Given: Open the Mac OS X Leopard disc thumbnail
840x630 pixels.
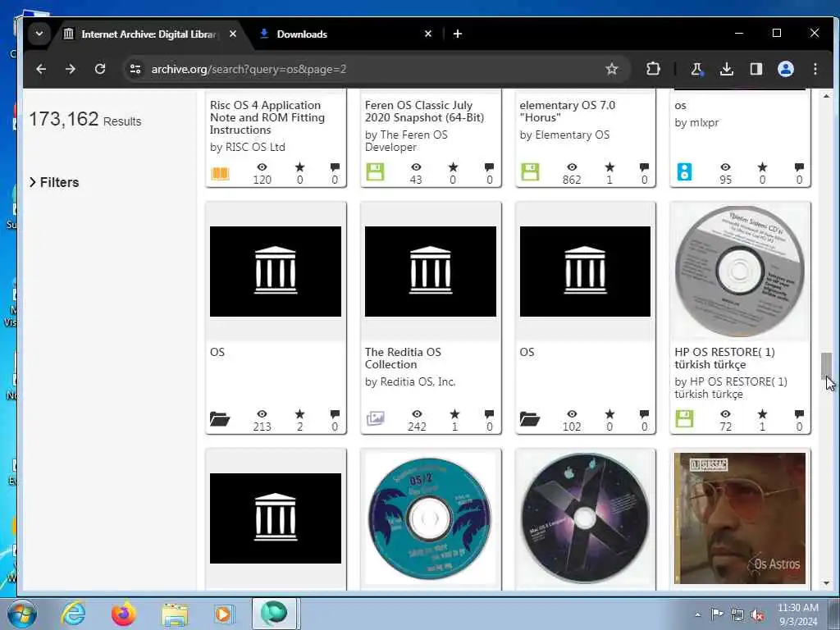Looking at the screenshot, I should point(585,518).
